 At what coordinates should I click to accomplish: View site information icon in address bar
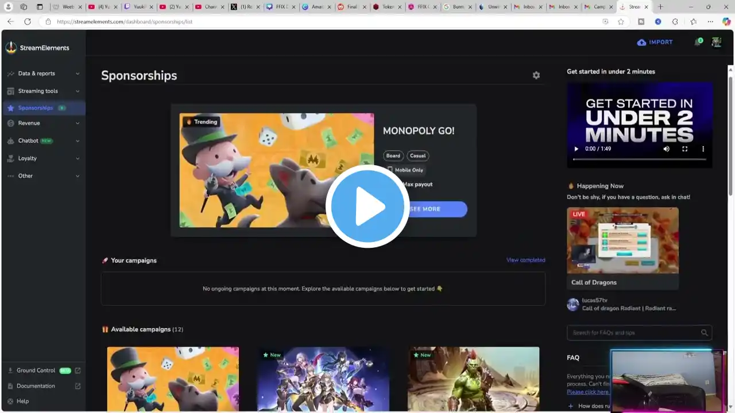coord(48,21)
